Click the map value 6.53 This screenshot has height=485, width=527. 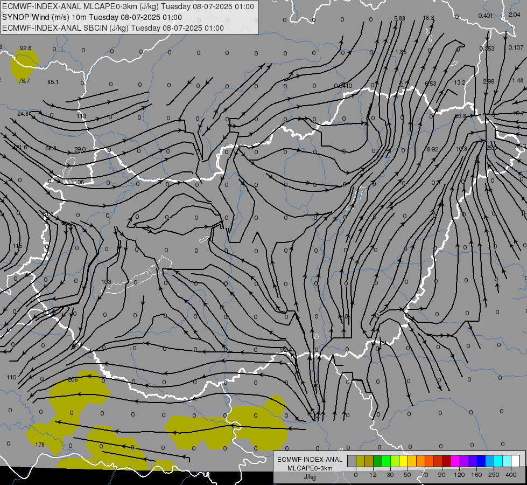(431, 84)
